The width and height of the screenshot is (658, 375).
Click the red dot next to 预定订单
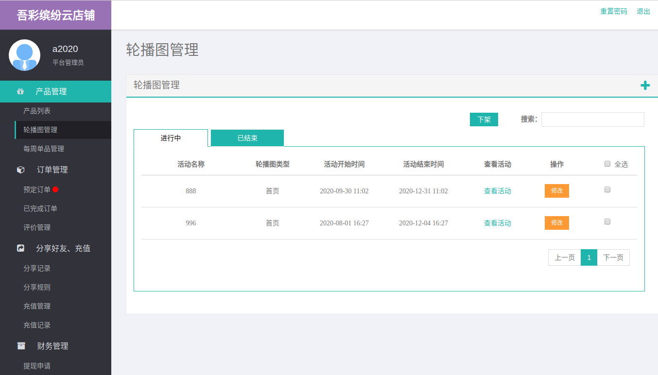[55, 189]
